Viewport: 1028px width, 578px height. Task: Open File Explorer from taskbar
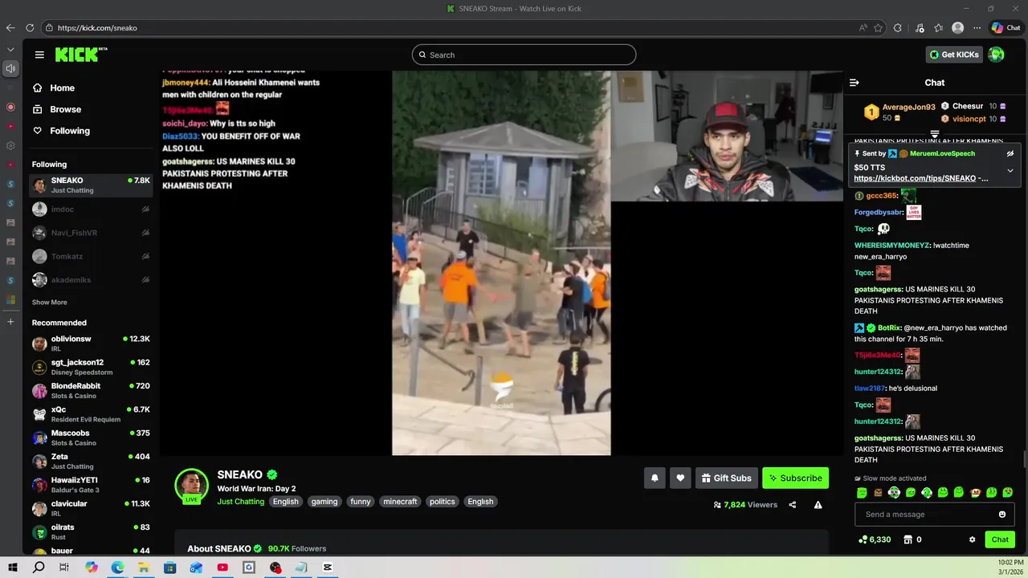coord(144,568)
